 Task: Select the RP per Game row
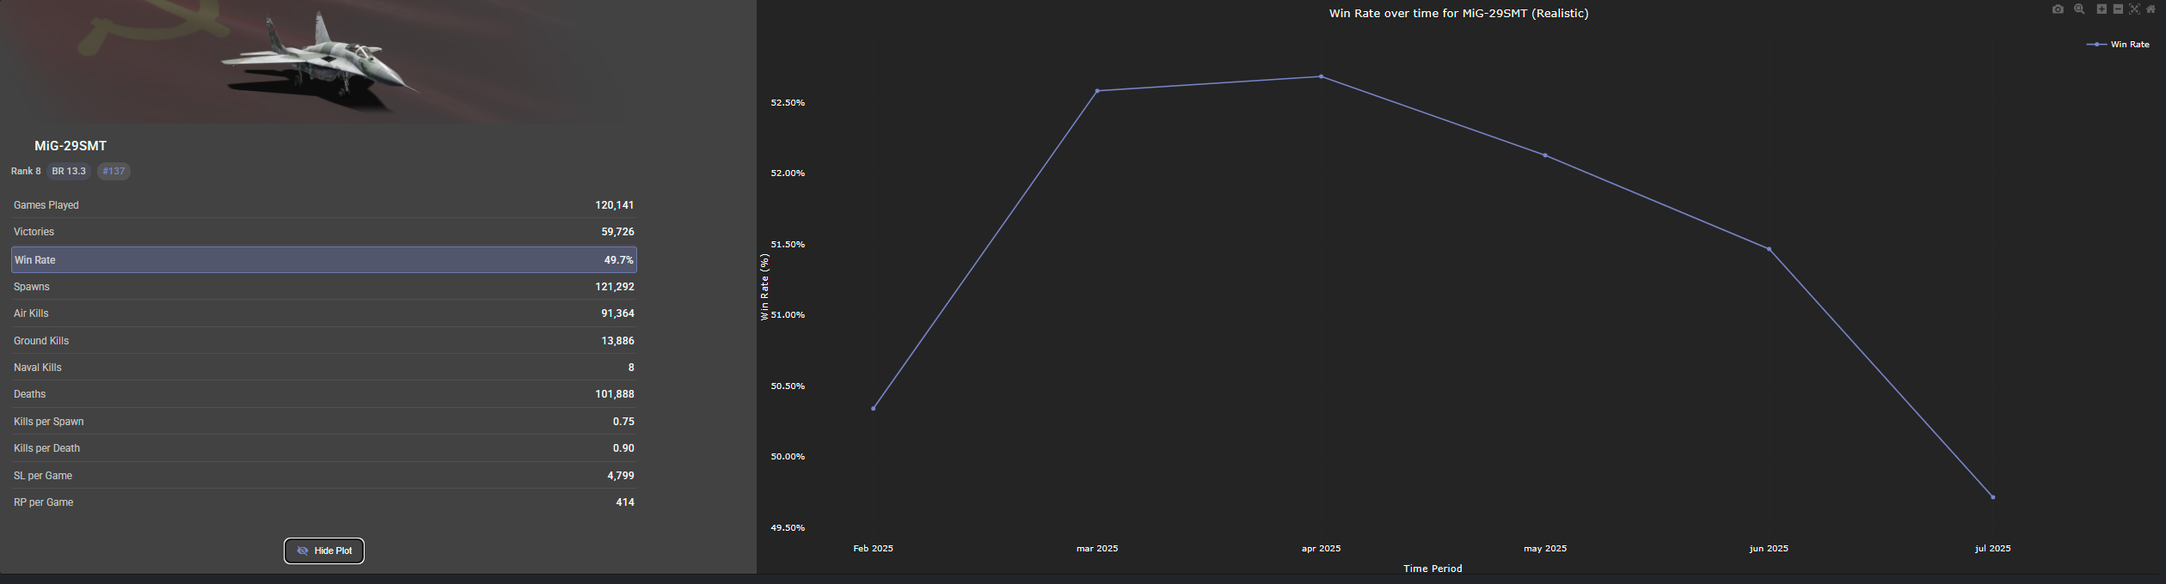point(324,502)
